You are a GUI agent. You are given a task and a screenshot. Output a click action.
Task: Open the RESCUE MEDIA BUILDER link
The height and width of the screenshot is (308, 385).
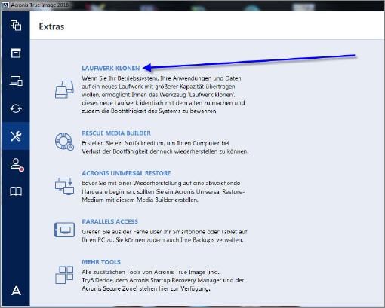pos(116,133)
